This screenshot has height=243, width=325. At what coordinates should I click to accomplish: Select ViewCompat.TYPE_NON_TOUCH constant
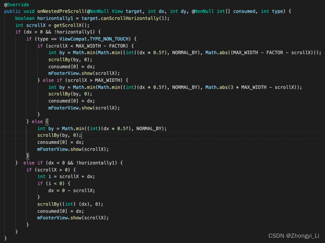tap(94, 39)
